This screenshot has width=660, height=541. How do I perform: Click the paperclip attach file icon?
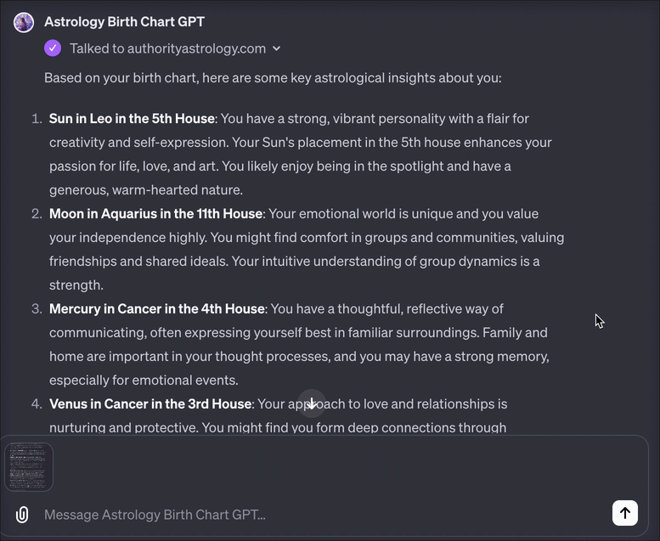pos(22,515)
